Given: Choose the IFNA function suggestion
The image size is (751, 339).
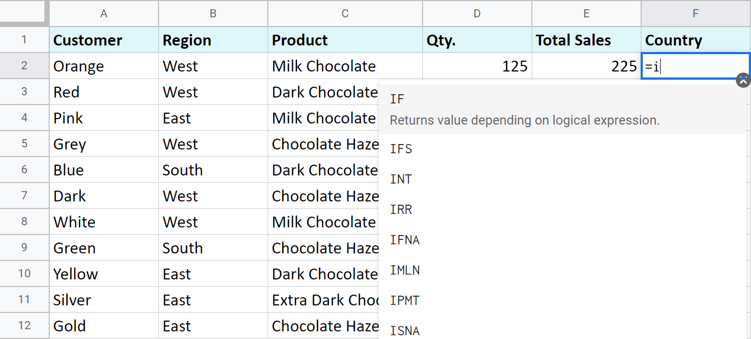Looking at the screenshot, I should pyautogui.click(x=405, y=240).
